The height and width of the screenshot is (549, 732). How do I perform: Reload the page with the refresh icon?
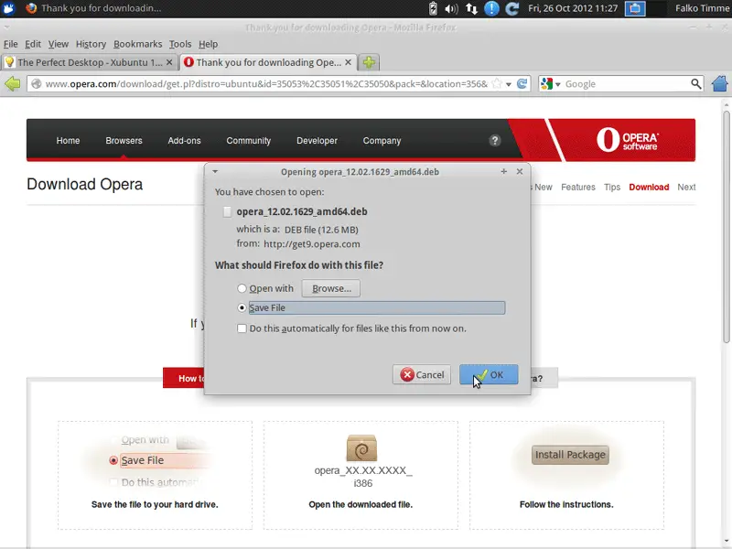522,84
